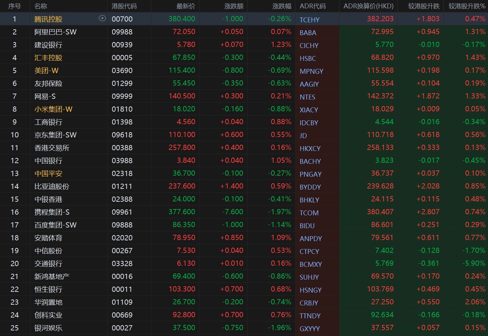Screen dimensions: 488x336
Task: Click the ADR换算价(HKD) column header
Action: [x=368, y=6]
